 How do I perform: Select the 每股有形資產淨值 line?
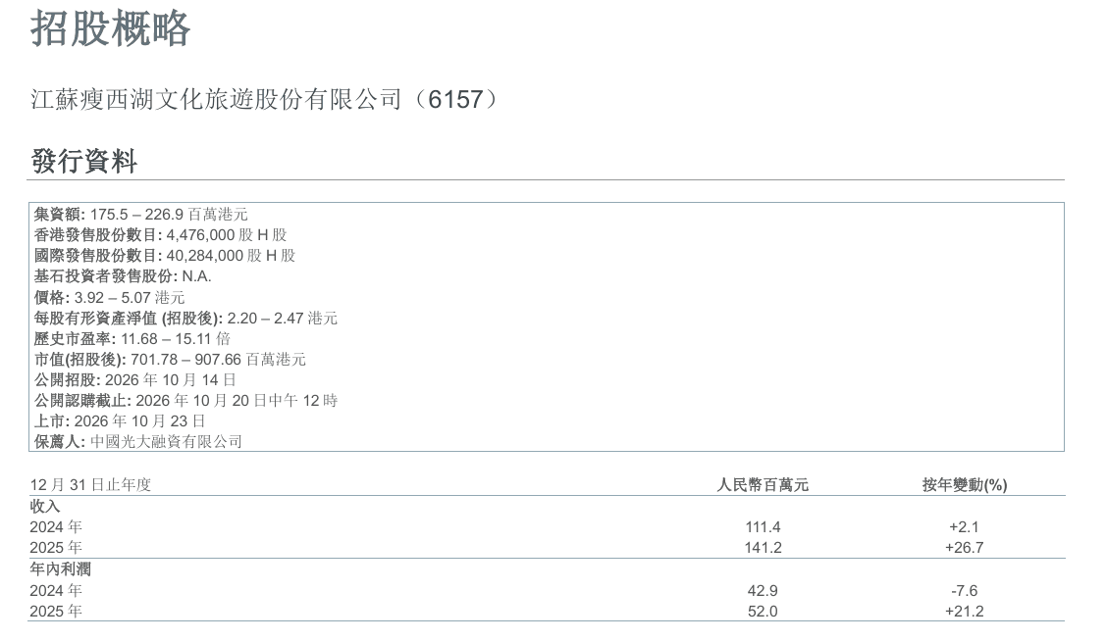tap(185, 318)
